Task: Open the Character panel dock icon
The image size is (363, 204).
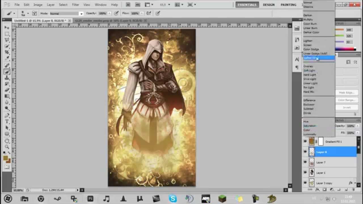Action: (297, 59)
